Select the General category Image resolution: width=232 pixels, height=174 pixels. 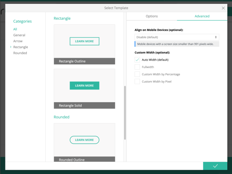(x=19, y=35)
